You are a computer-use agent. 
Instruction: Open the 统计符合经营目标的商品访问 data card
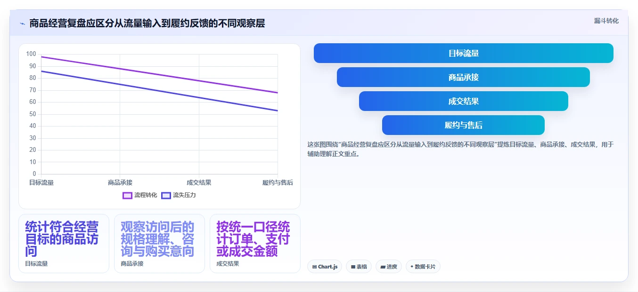point(64,244)
